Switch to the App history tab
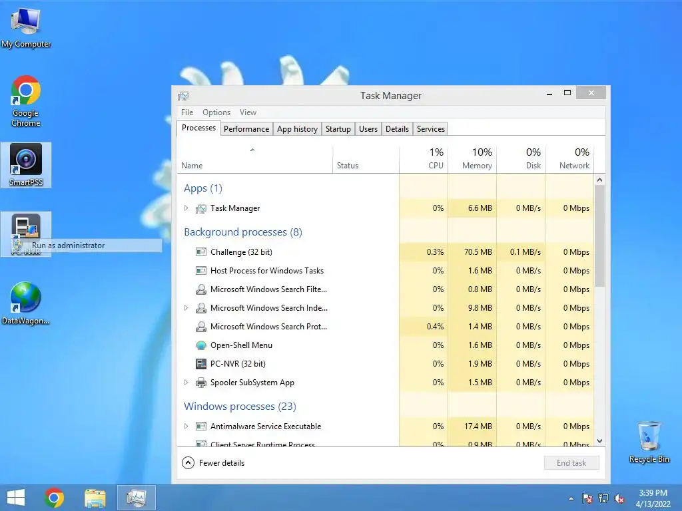 (x=298, y=129)
